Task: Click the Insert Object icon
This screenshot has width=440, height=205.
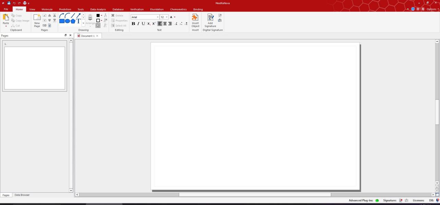Action: coord(195,20)
